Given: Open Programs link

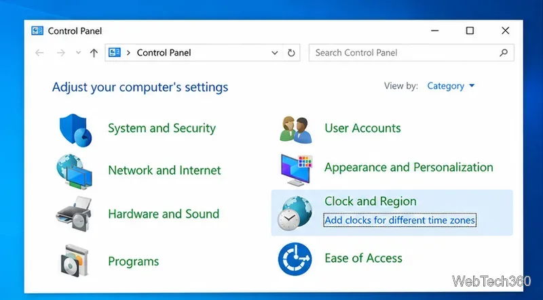Looking at the screenshot, I should [133, 261].
